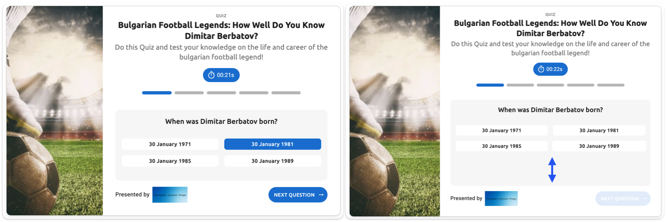The image size is (666, 222).
Task: Click the blue first progress segment in left quiz
Action: point(157,93)
